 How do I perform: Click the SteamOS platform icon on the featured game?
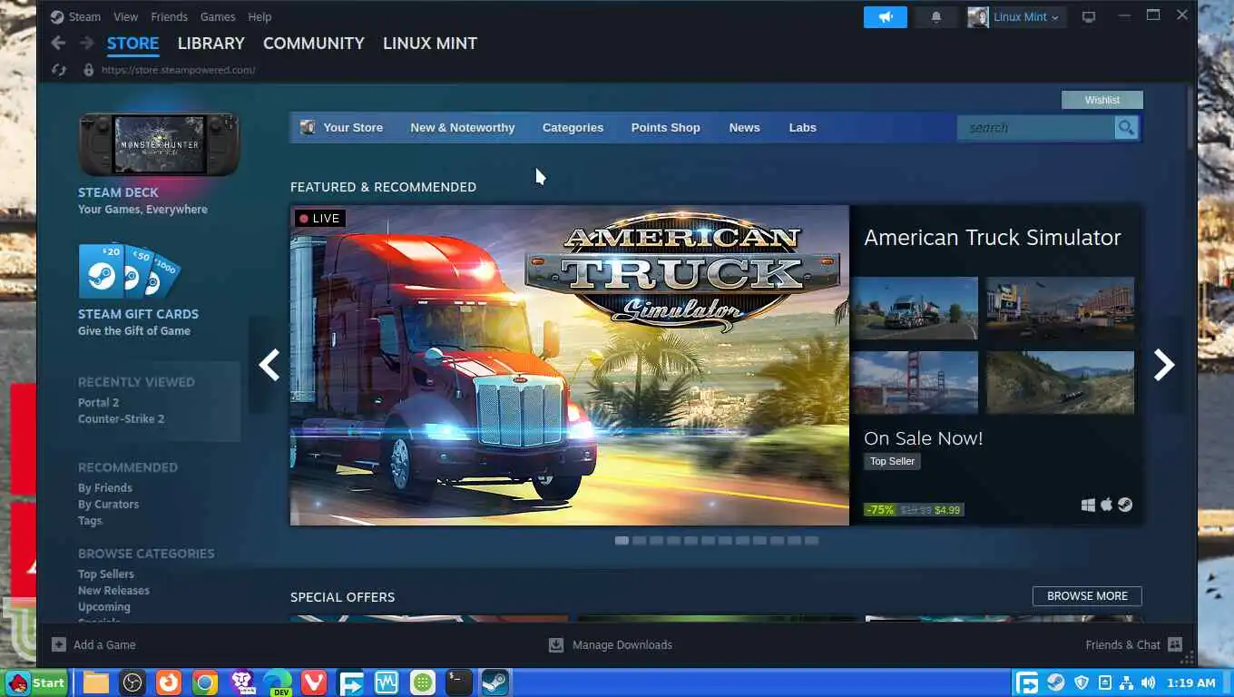pos(1125,505)
